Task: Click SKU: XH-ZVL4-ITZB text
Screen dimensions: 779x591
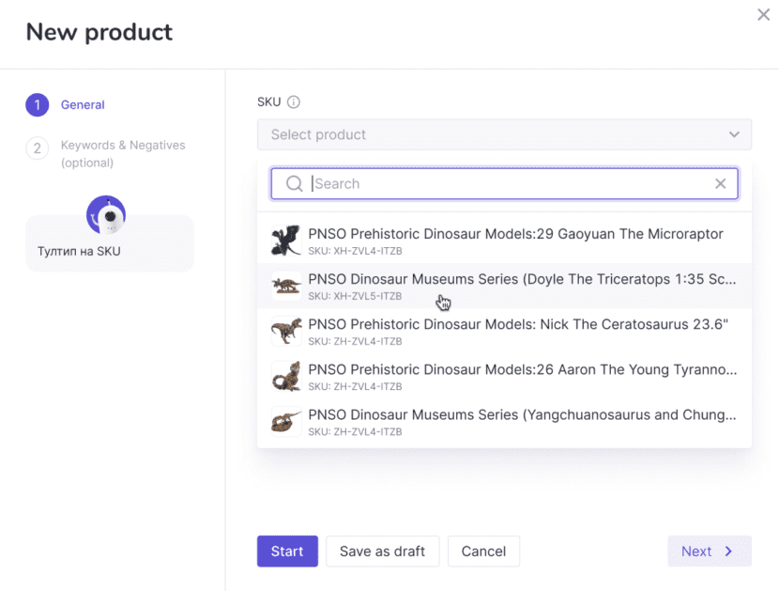Action: (355, 251)
